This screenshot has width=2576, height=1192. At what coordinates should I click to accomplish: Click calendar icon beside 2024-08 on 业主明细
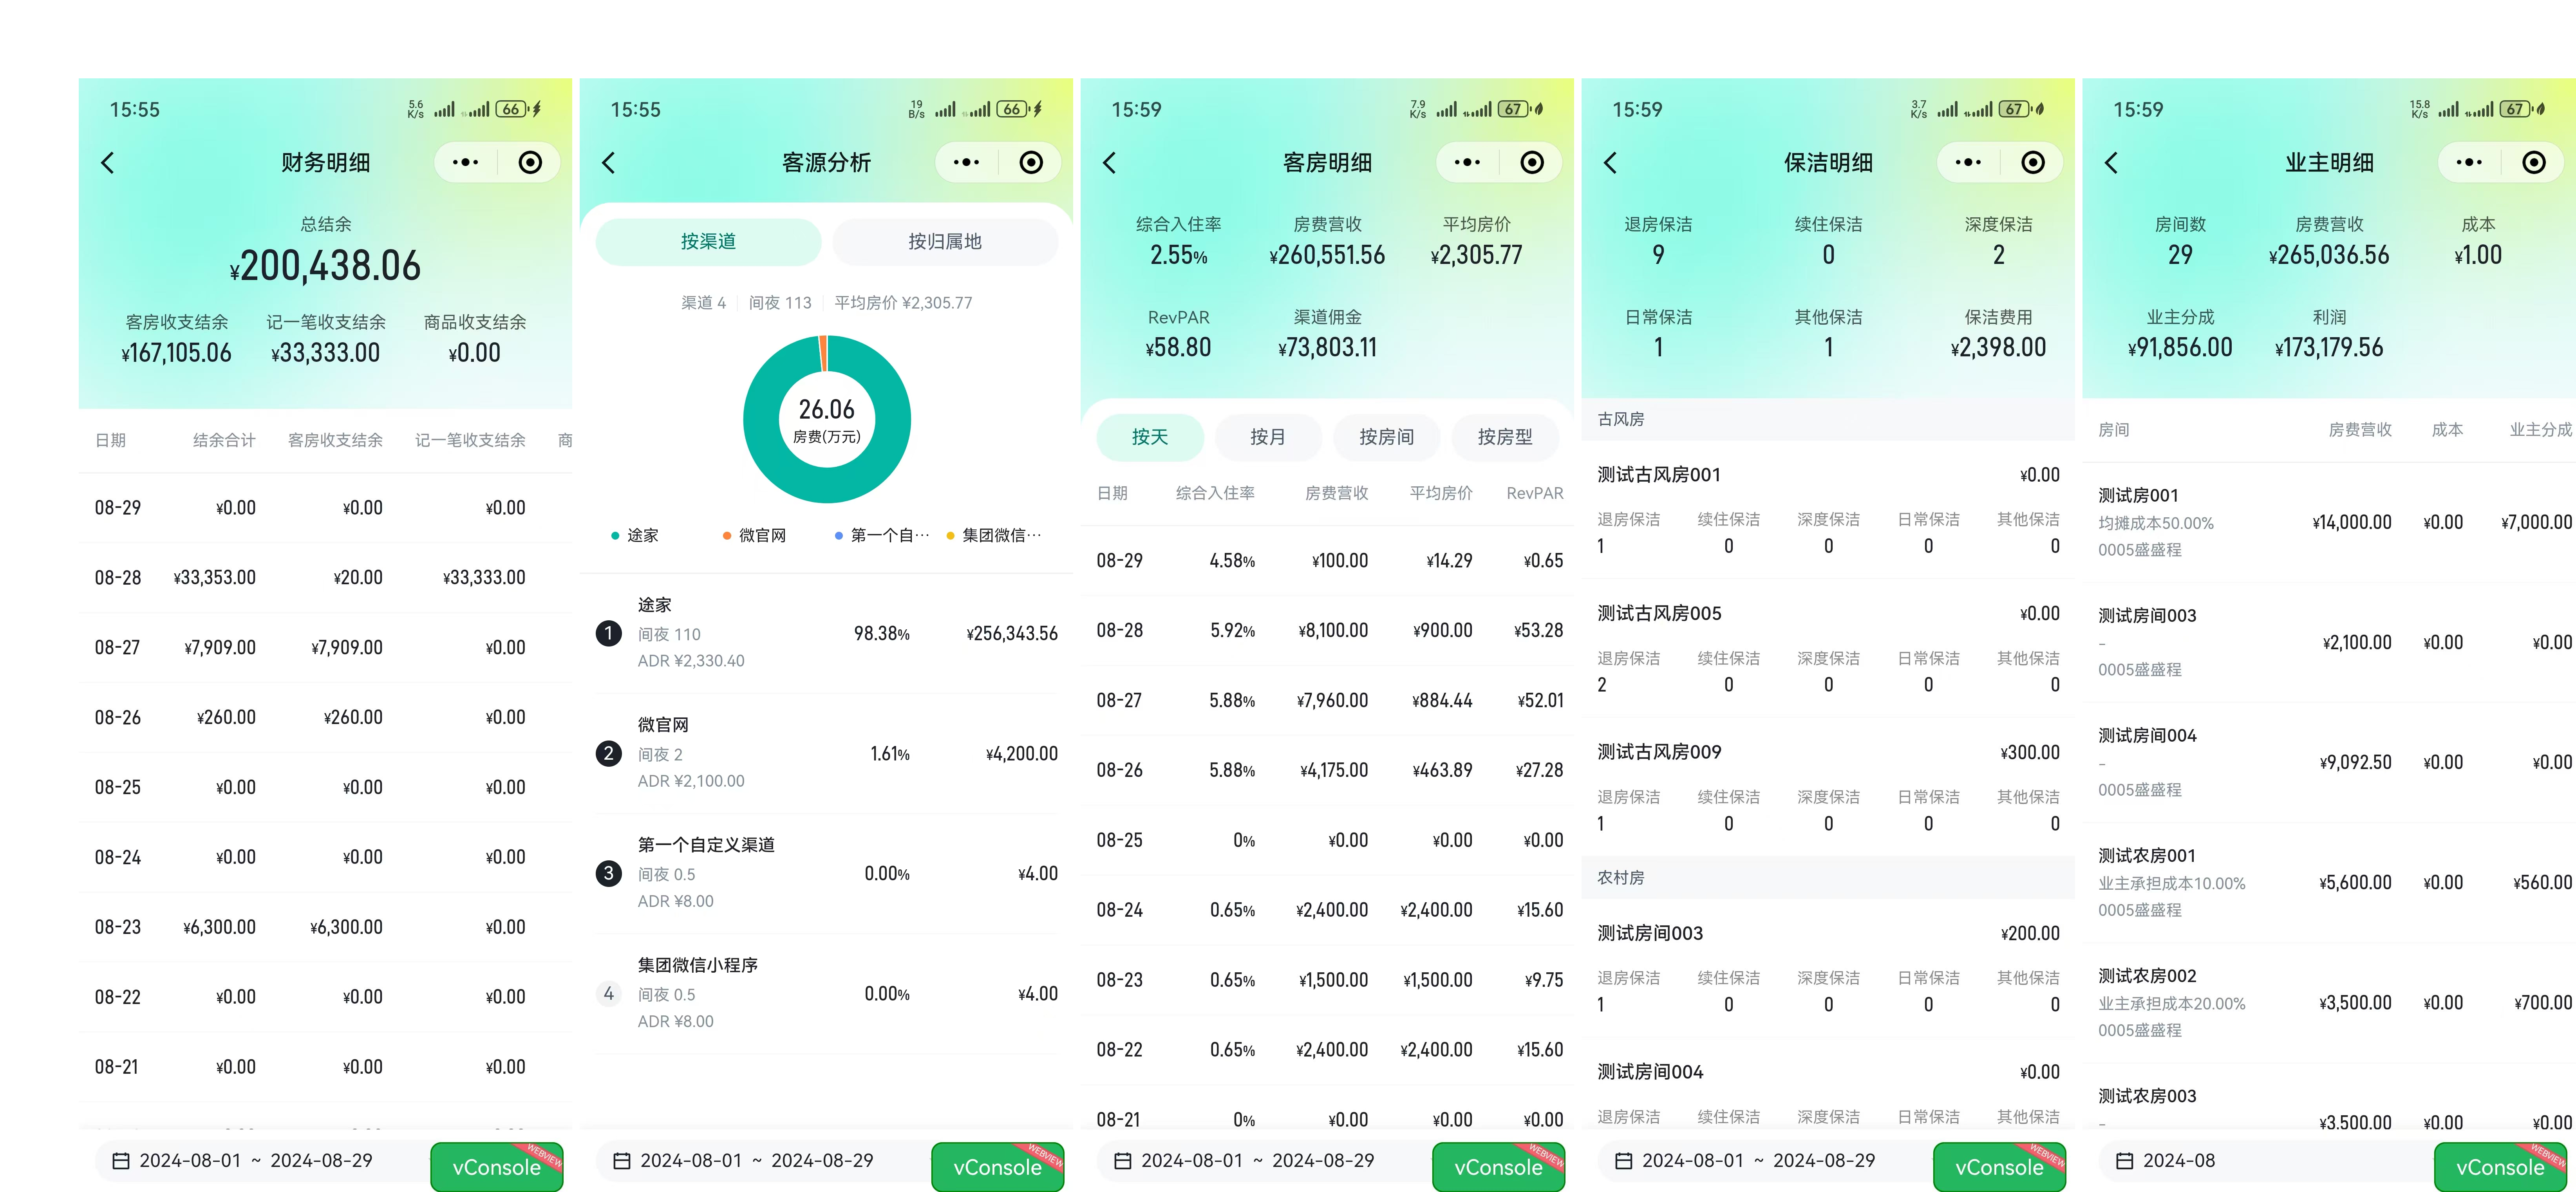point(2125,1161)
